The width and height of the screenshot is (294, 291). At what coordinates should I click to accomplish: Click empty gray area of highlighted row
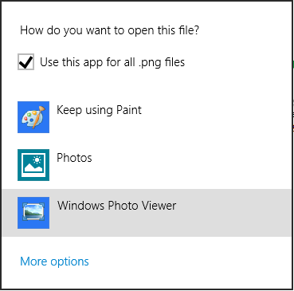tap(233, 213)
